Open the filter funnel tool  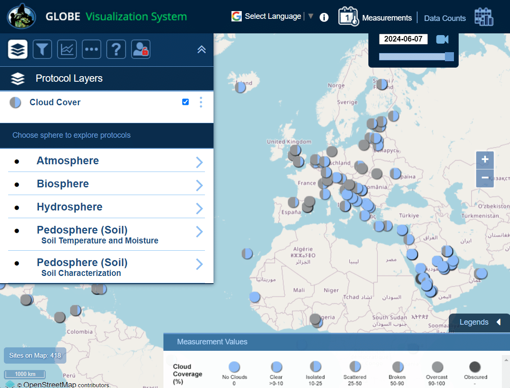click(42, 49)
